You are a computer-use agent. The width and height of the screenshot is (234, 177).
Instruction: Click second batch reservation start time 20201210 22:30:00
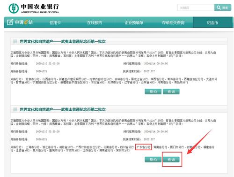point(48,131)
